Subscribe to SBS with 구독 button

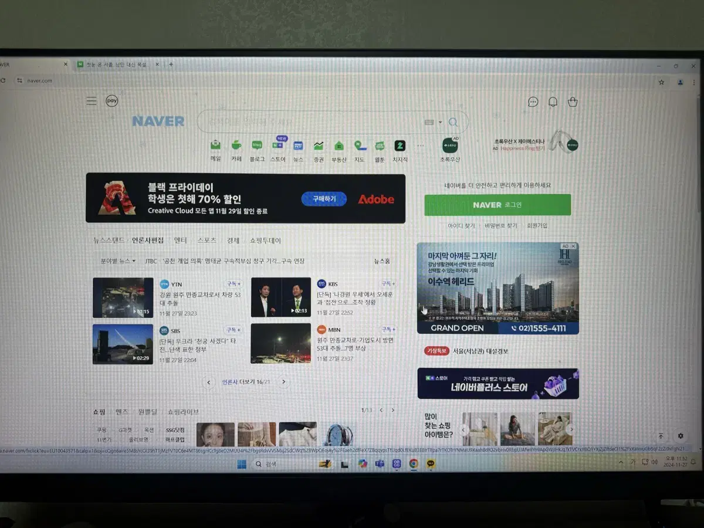(x=233, y=330)
